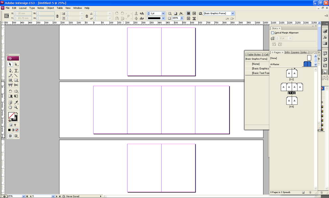This screenshot has width=329, height=198.
Task: Open the File menu
Action: [x=8, y=8]
